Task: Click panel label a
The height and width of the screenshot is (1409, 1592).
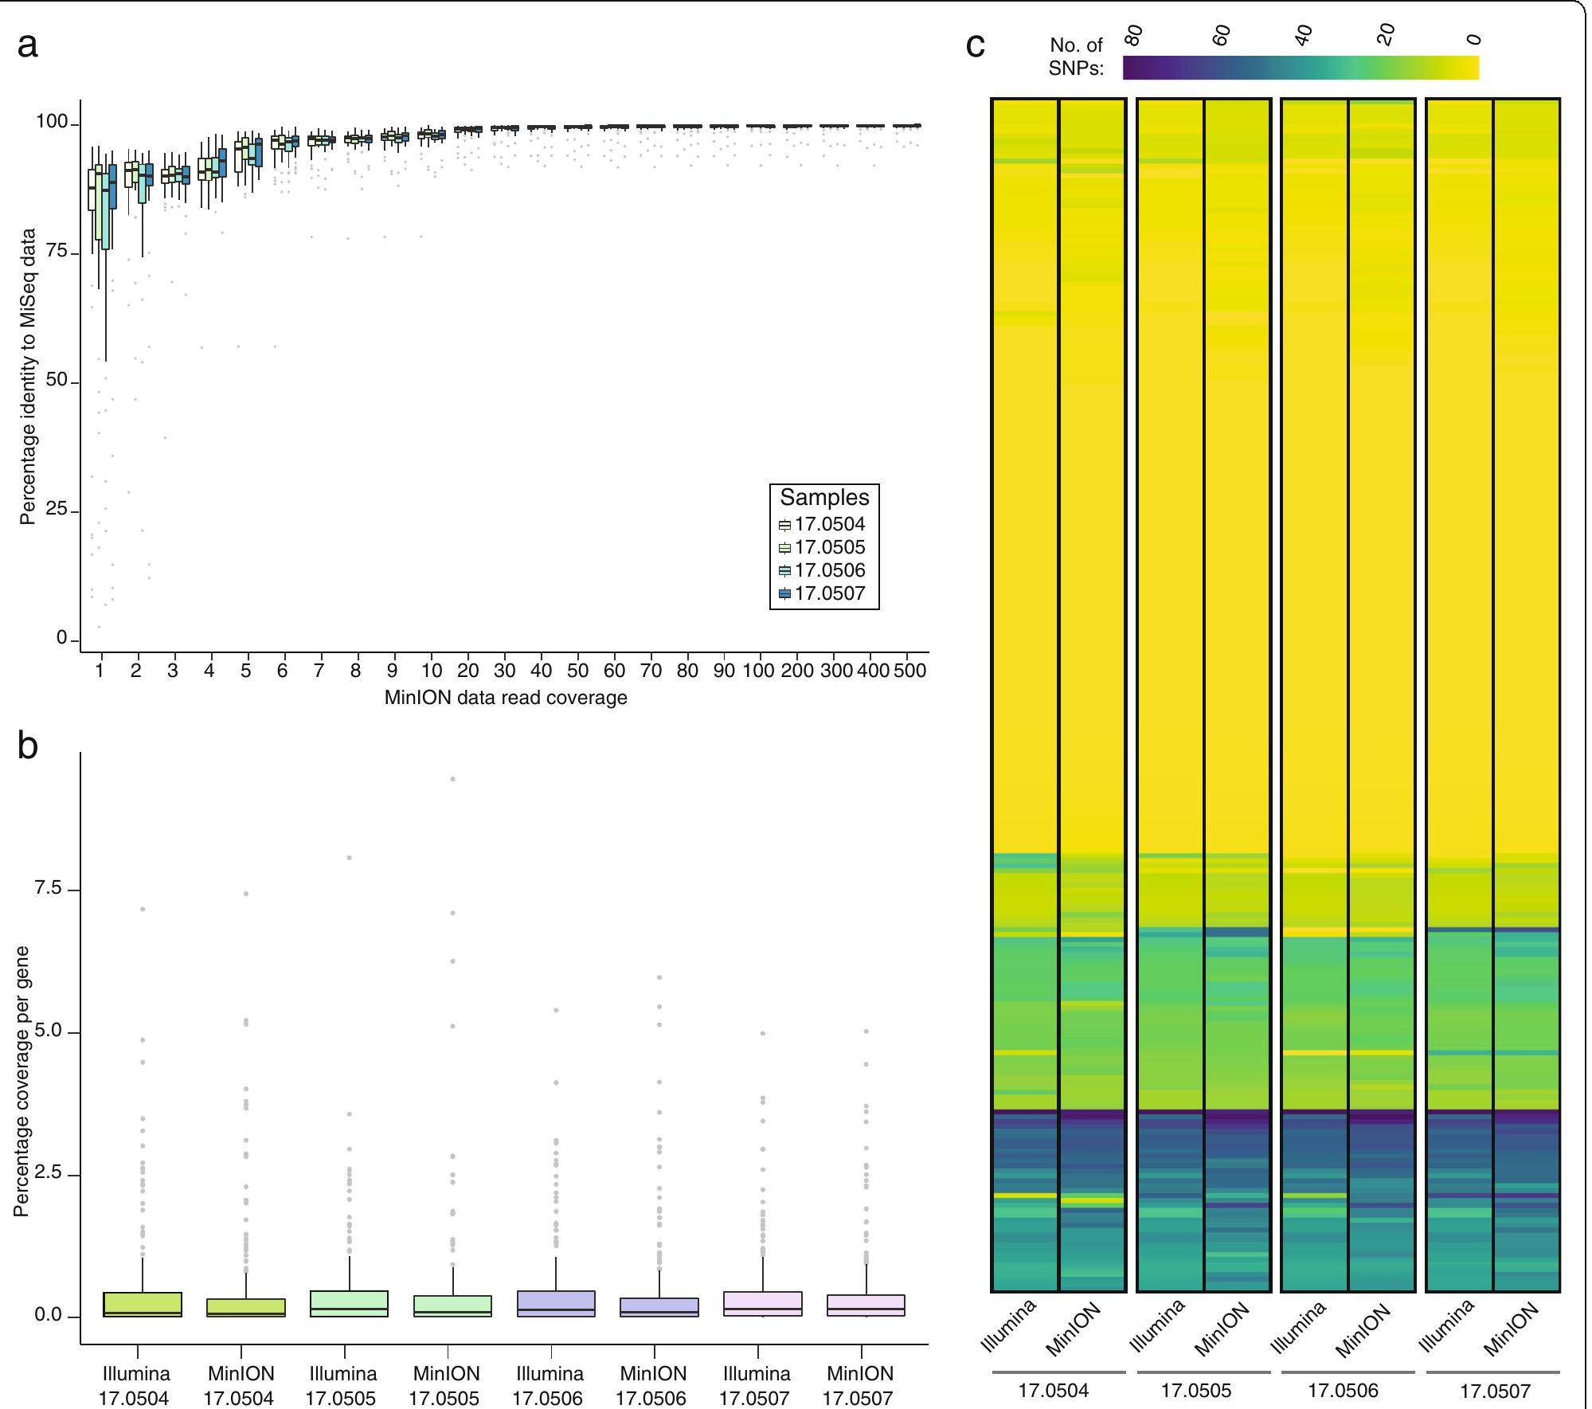Action: tap(28, 45)
